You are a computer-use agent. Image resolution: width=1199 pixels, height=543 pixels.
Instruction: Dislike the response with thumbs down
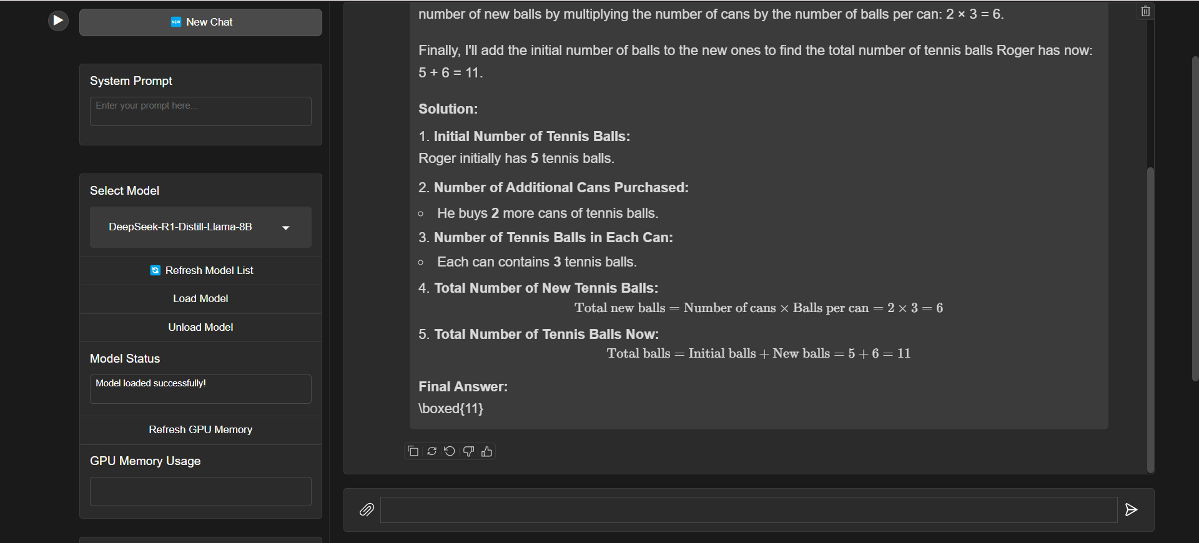[468, 451]
